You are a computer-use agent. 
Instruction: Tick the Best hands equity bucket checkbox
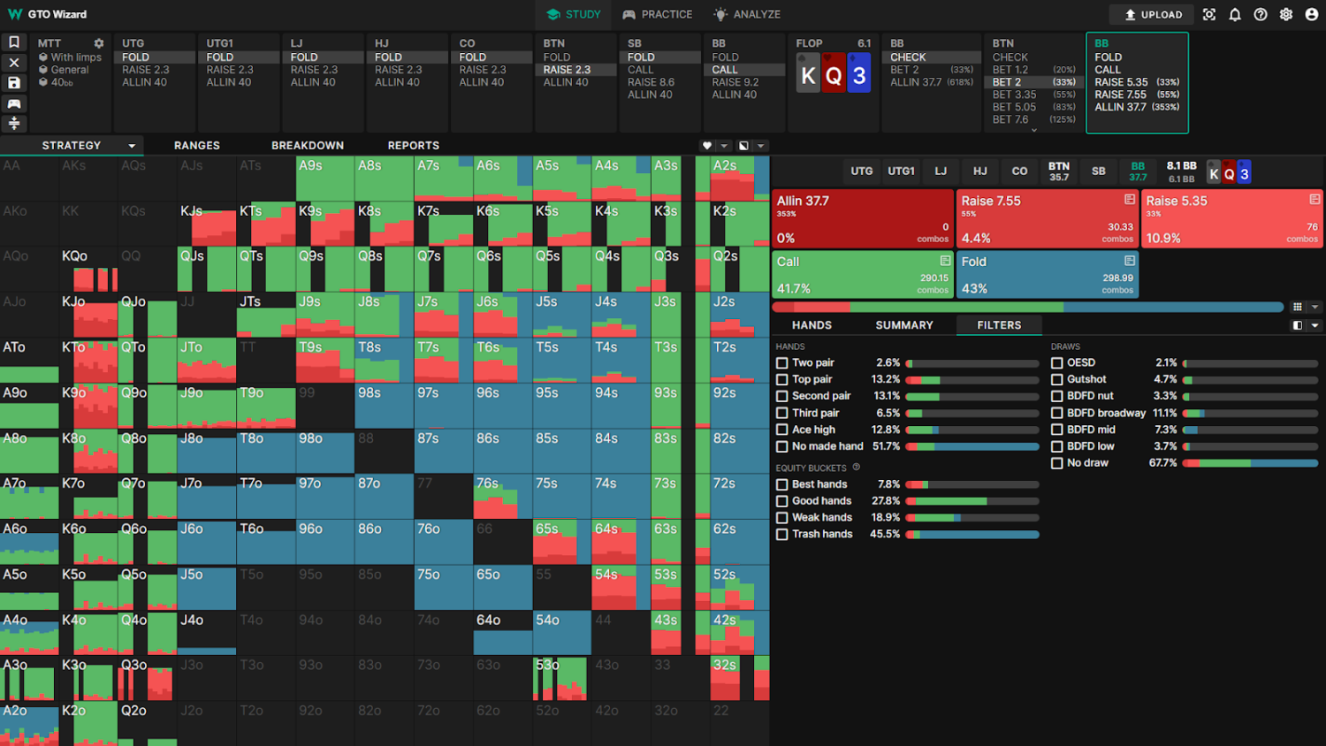tap(781, 484)
